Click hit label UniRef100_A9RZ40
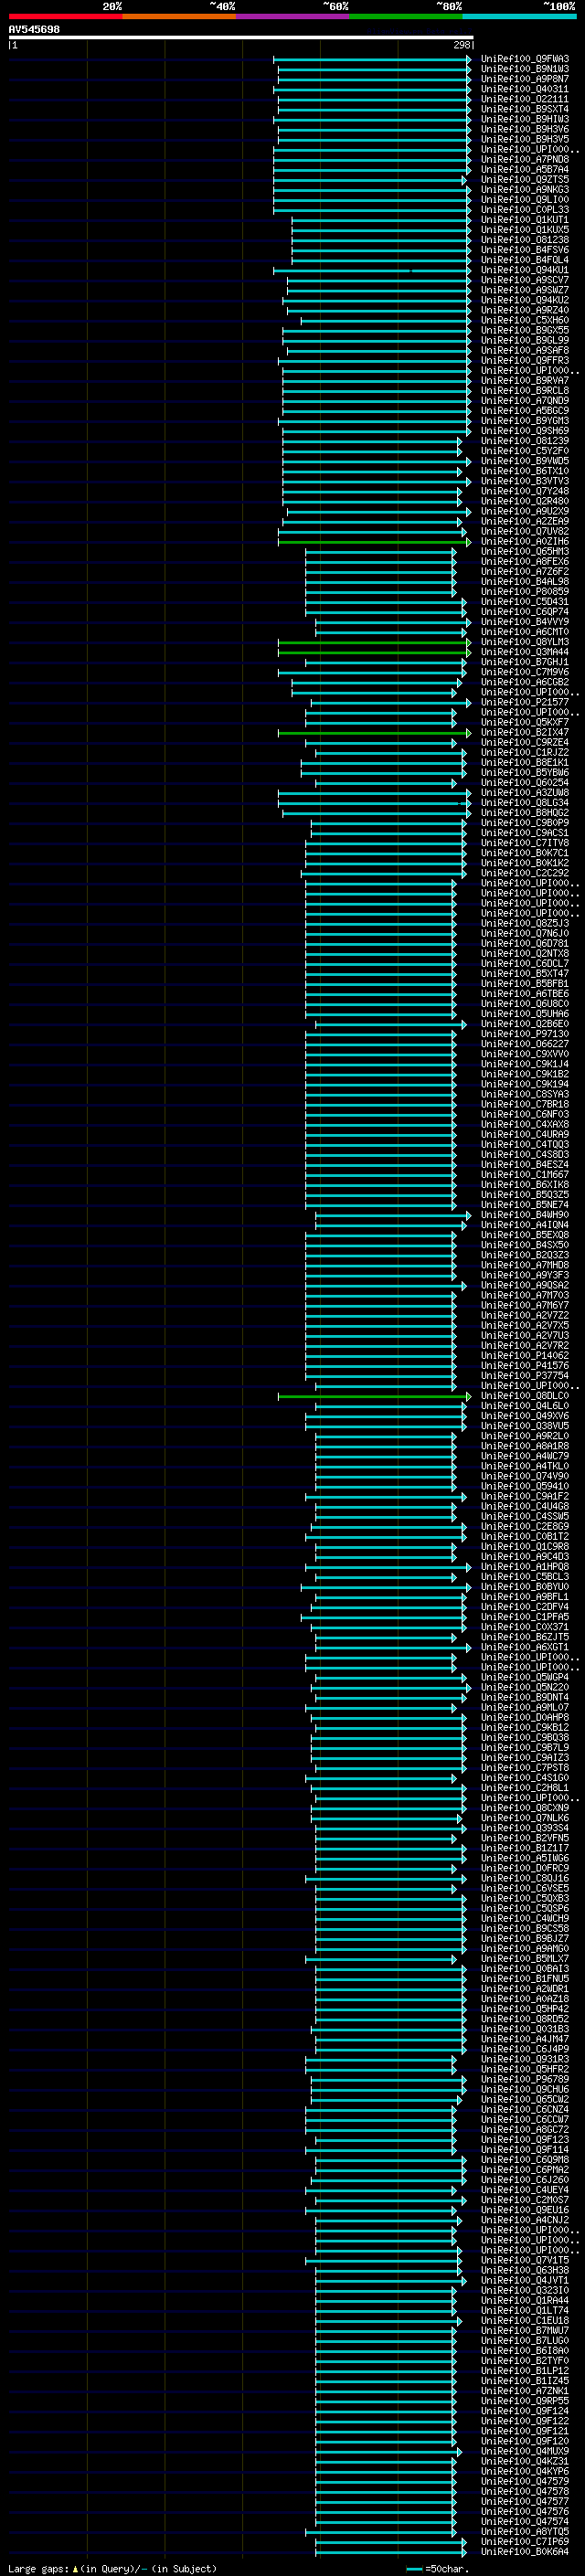This screenshot has height=2576, width=585. pos(525,310)
